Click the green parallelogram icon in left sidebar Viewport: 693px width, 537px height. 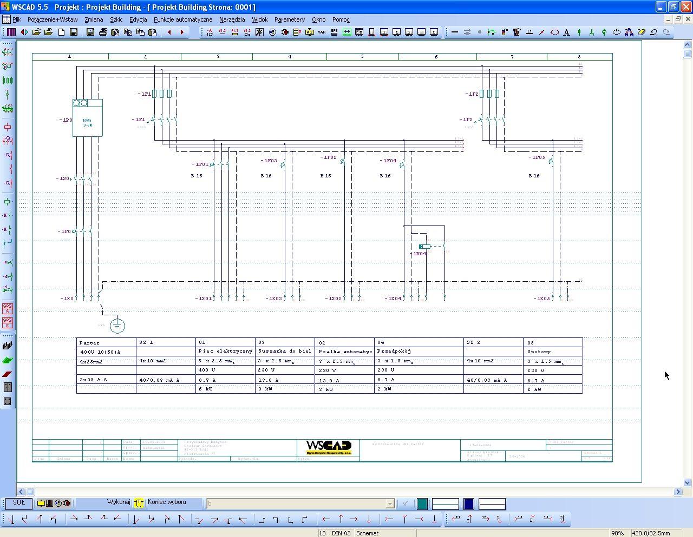coord(8,360)
